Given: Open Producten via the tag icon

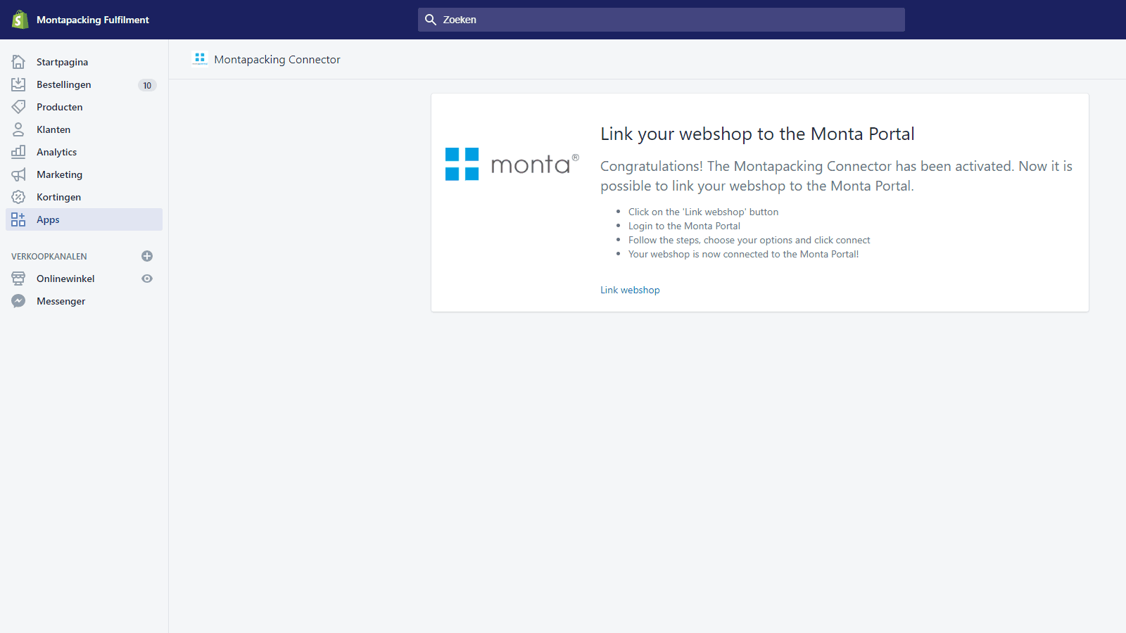Looking at the screenshot, I should point(18,107).
